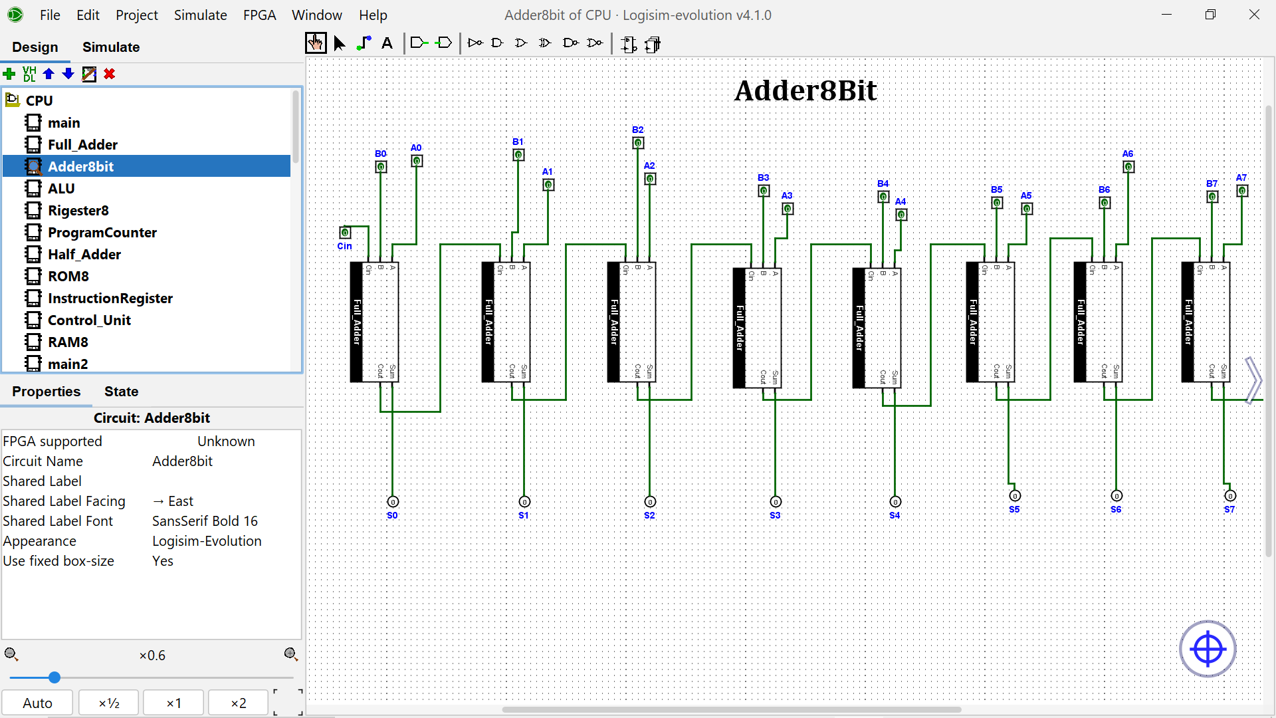Switch to the Simulate tab

111,47
